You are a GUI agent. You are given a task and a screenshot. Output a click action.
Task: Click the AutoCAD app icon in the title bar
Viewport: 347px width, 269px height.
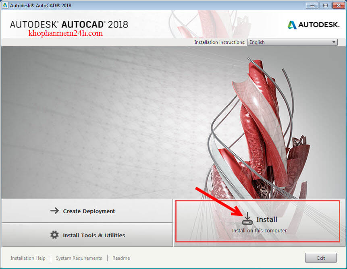5,5
